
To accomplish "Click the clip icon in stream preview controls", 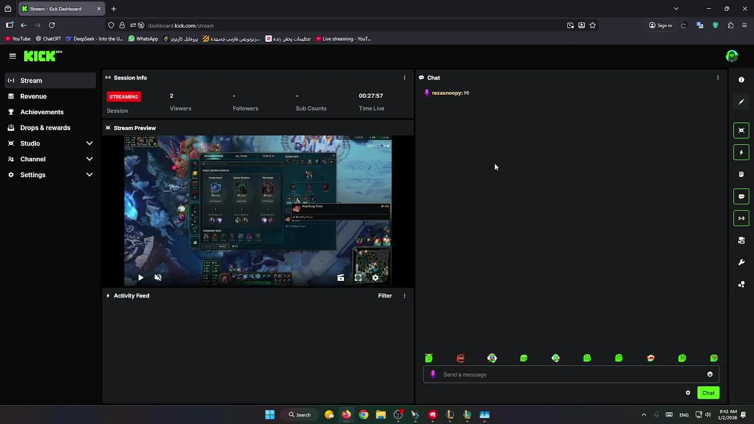I will 340,277.
